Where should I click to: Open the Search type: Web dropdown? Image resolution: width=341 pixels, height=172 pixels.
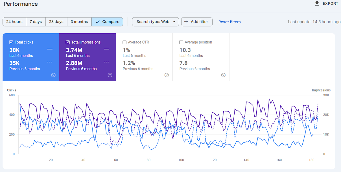pyautogui.click(x=153, y=22)
